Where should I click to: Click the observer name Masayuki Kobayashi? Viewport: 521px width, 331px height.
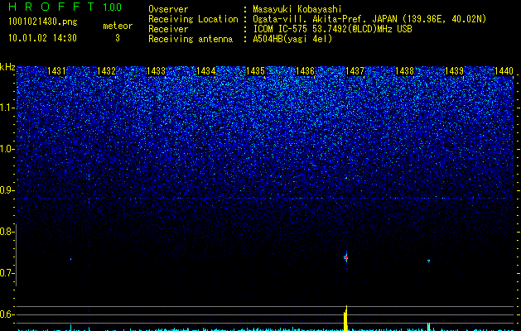pos(297,9)
